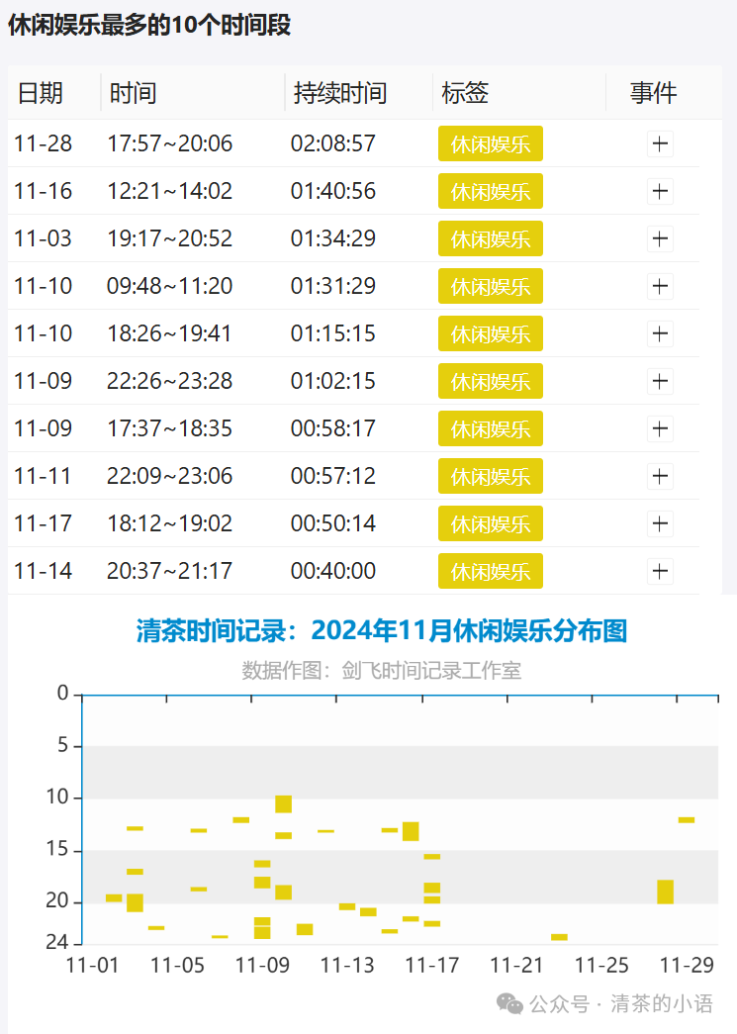Screen dimensions: 737x1034
Task: Click the yellow block at hour 20 near 11-01
Action: pyautogui.click(x=114, y=898)
